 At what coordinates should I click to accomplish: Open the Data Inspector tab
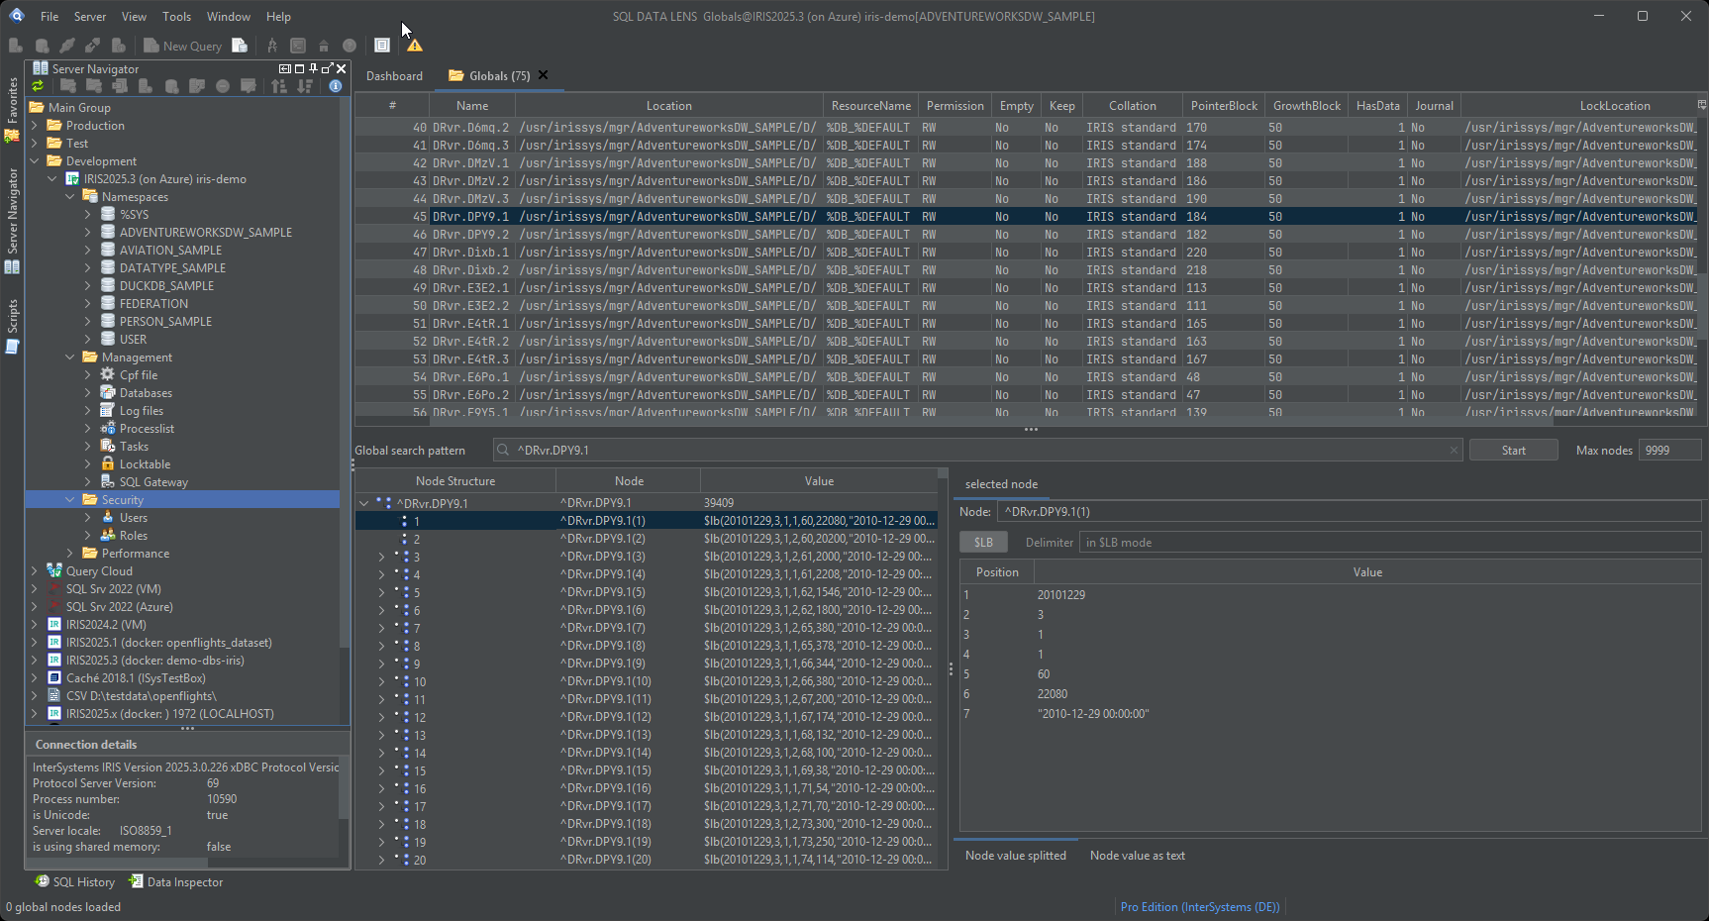pos(176,882)
